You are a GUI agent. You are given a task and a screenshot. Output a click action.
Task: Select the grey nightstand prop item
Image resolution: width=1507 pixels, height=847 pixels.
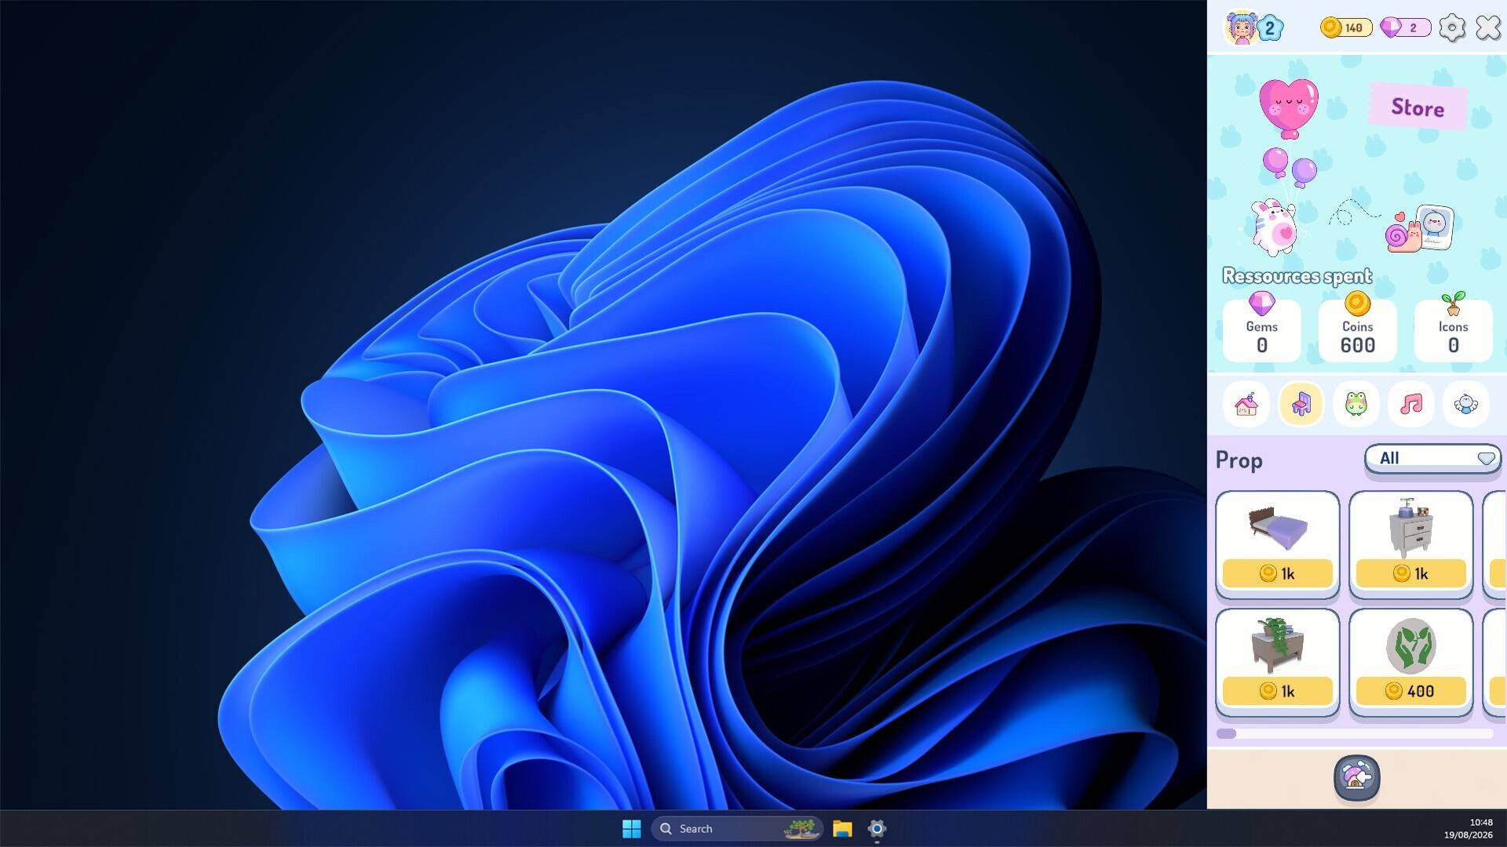1411,527
